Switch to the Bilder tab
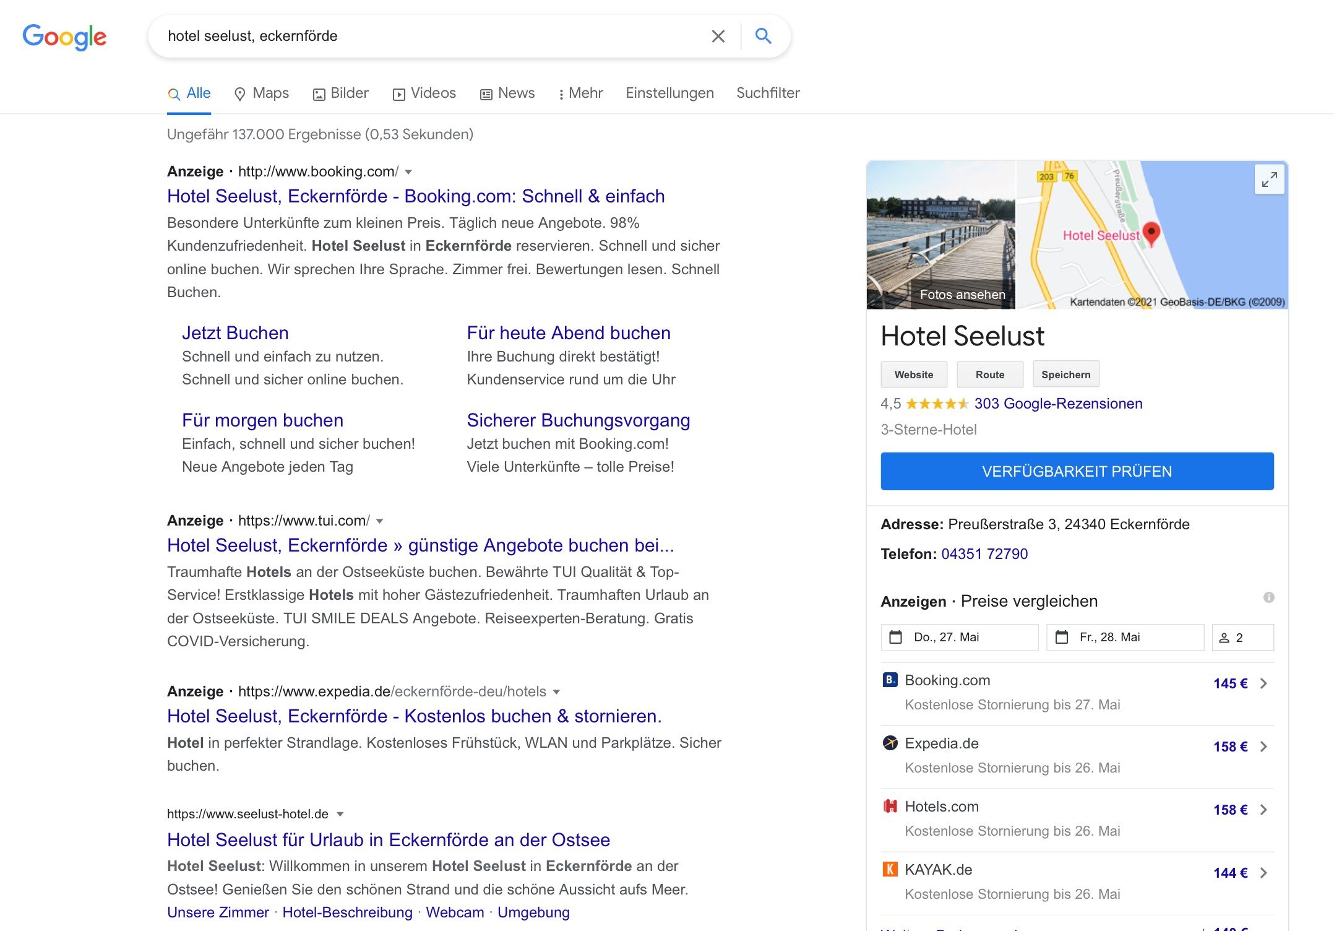Image resolution: width=1334 pixels, height=931 pixels. click(x=340, y=93)
